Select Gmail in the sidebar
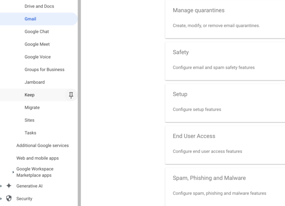 point(30,19)
